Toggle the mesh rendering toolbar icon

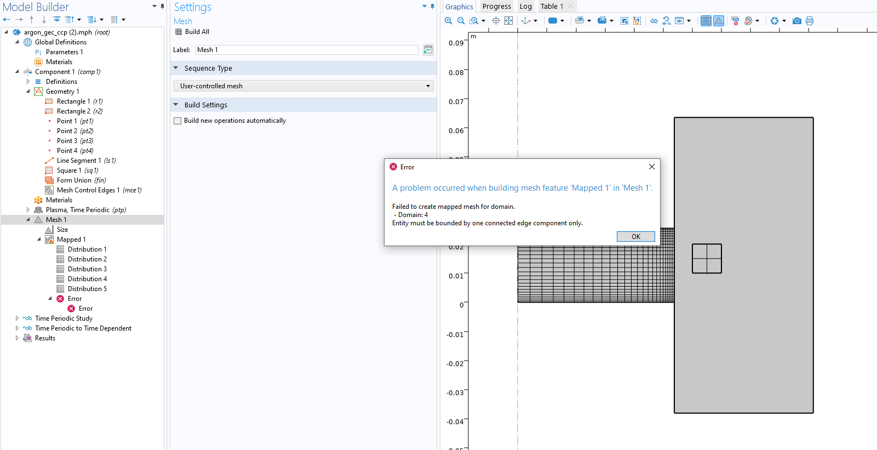719,21
